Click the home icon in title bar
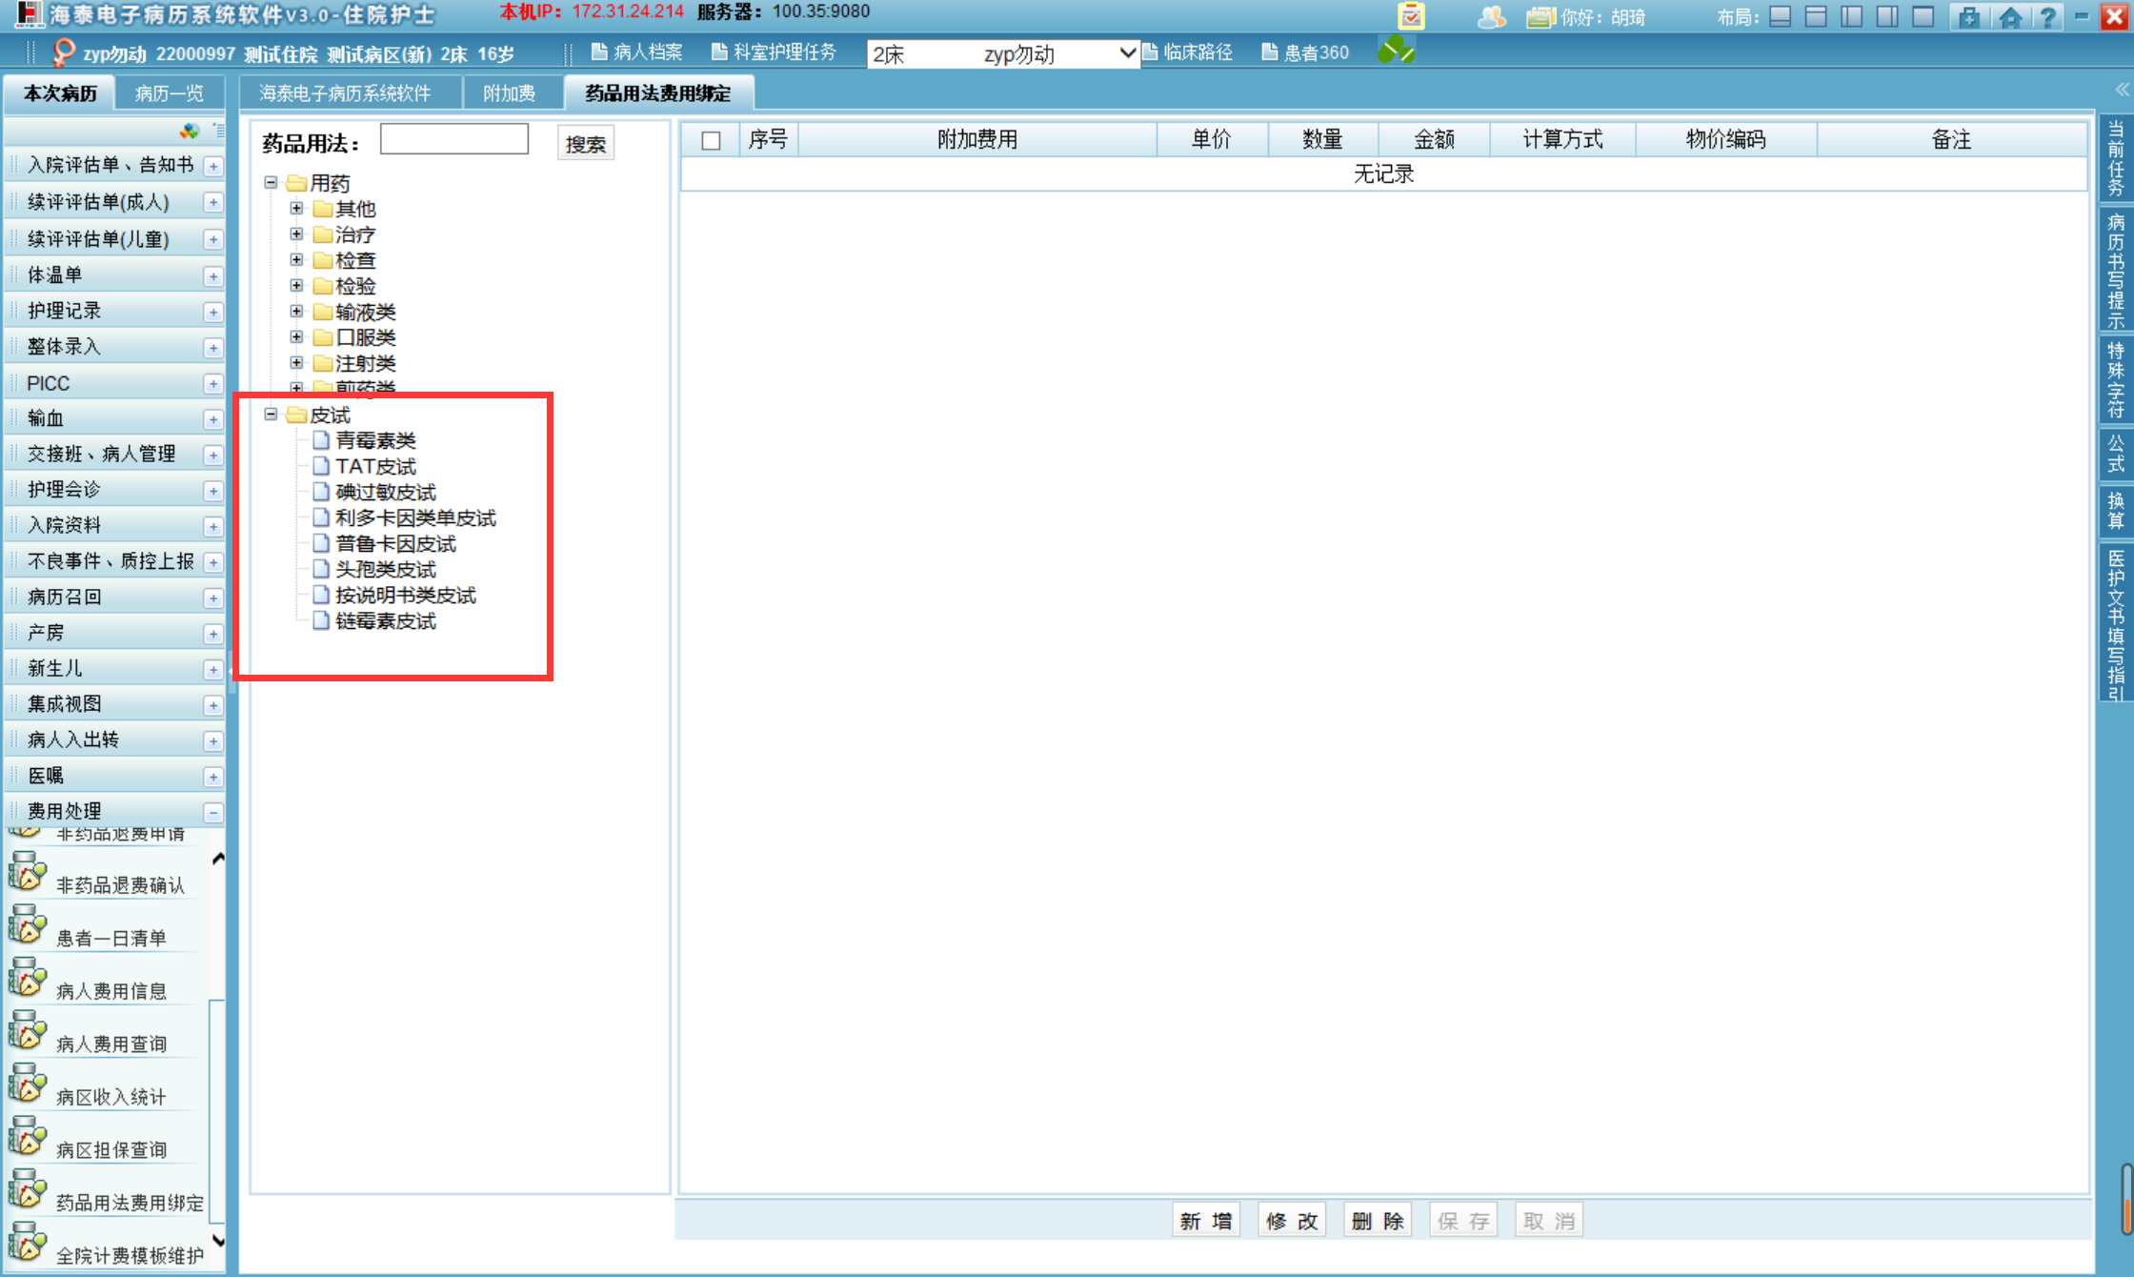Screen dimensions: 2134x1277 click(2010, 16)
